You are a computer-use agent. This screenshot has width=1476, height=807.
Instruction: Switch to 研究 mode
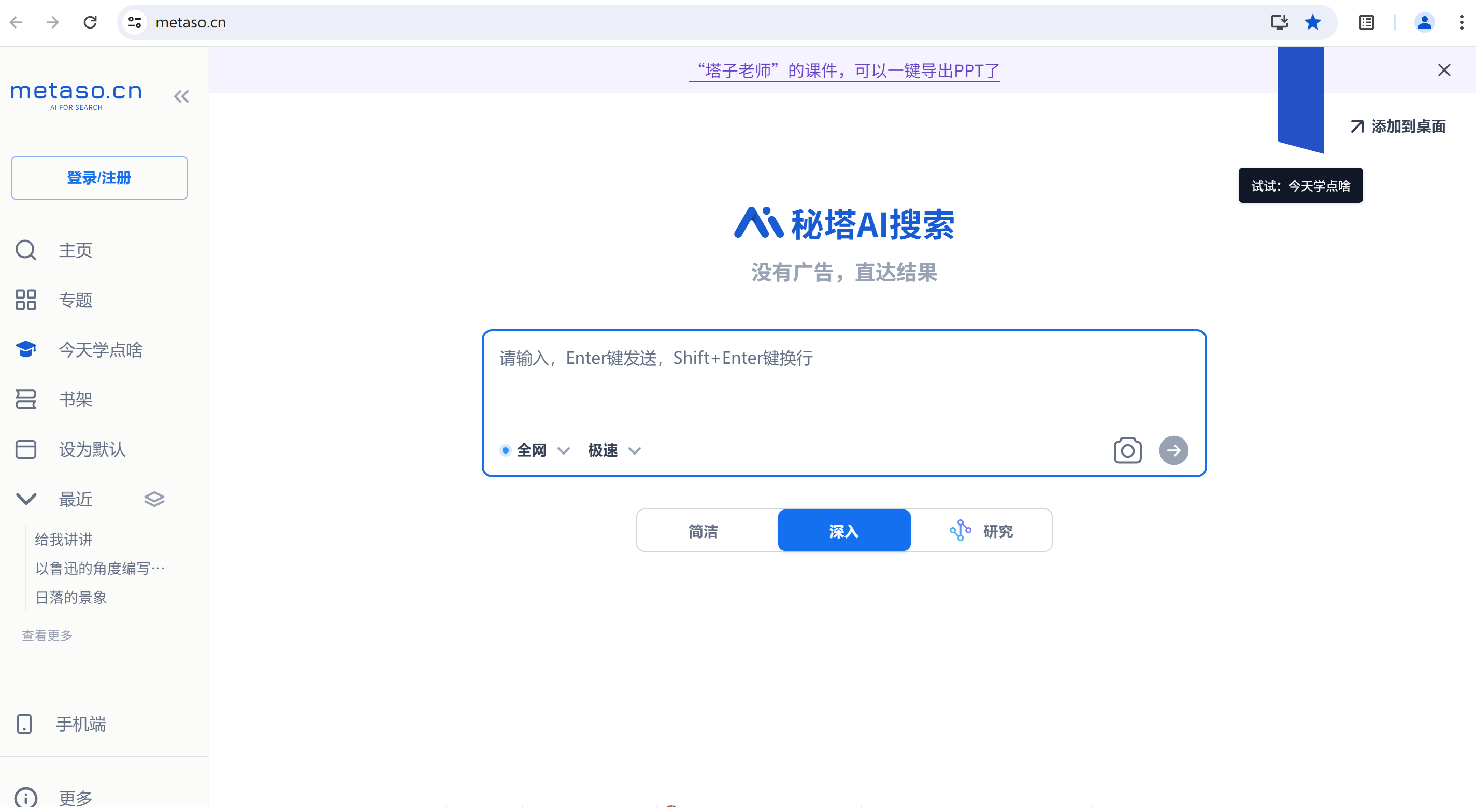tap(981, 531)
